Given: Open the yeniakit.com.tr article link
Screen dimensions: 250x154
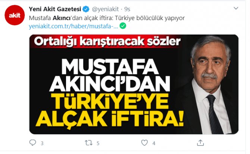Looking at the screenshot, I should pyautogui.click(x=74, y=26).
